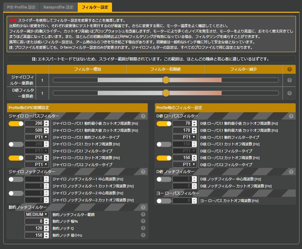Click help icon for 動的ノッチフィルター section header
Screen dimensions: 302x249
point(143,207)
